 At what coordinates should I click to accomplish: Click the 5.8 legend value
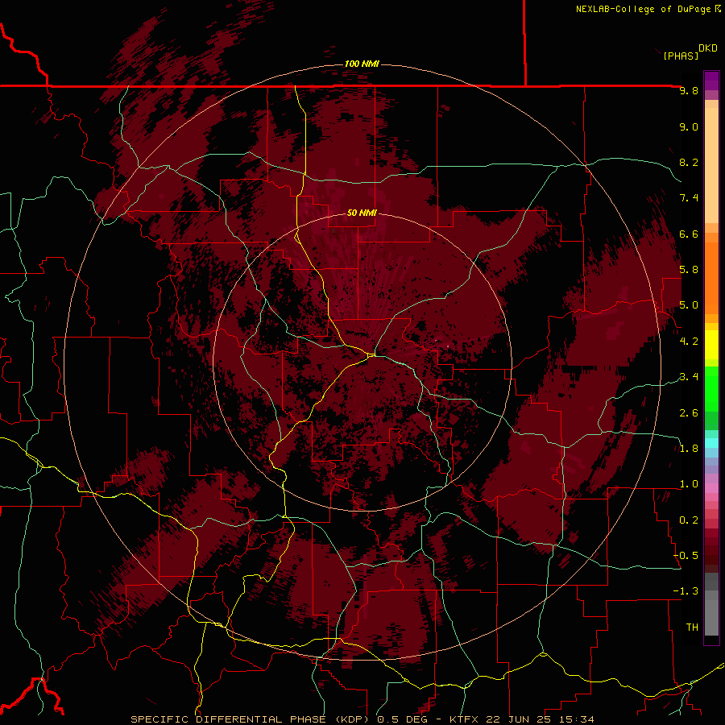pyautogui.click(x=689, y=269)
